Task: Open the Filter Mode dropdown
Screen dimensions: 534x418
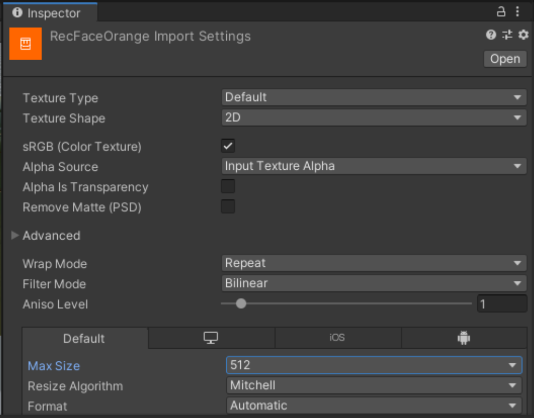Action: [374, 283]
